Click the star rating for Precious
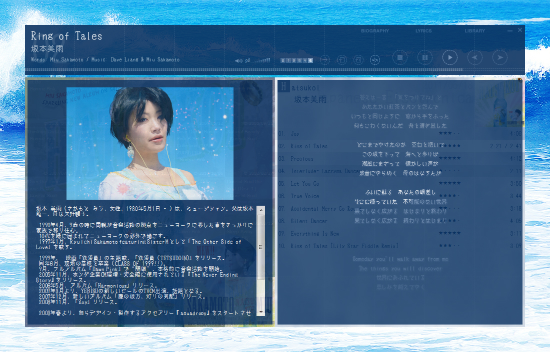 (x=449, y=158)
